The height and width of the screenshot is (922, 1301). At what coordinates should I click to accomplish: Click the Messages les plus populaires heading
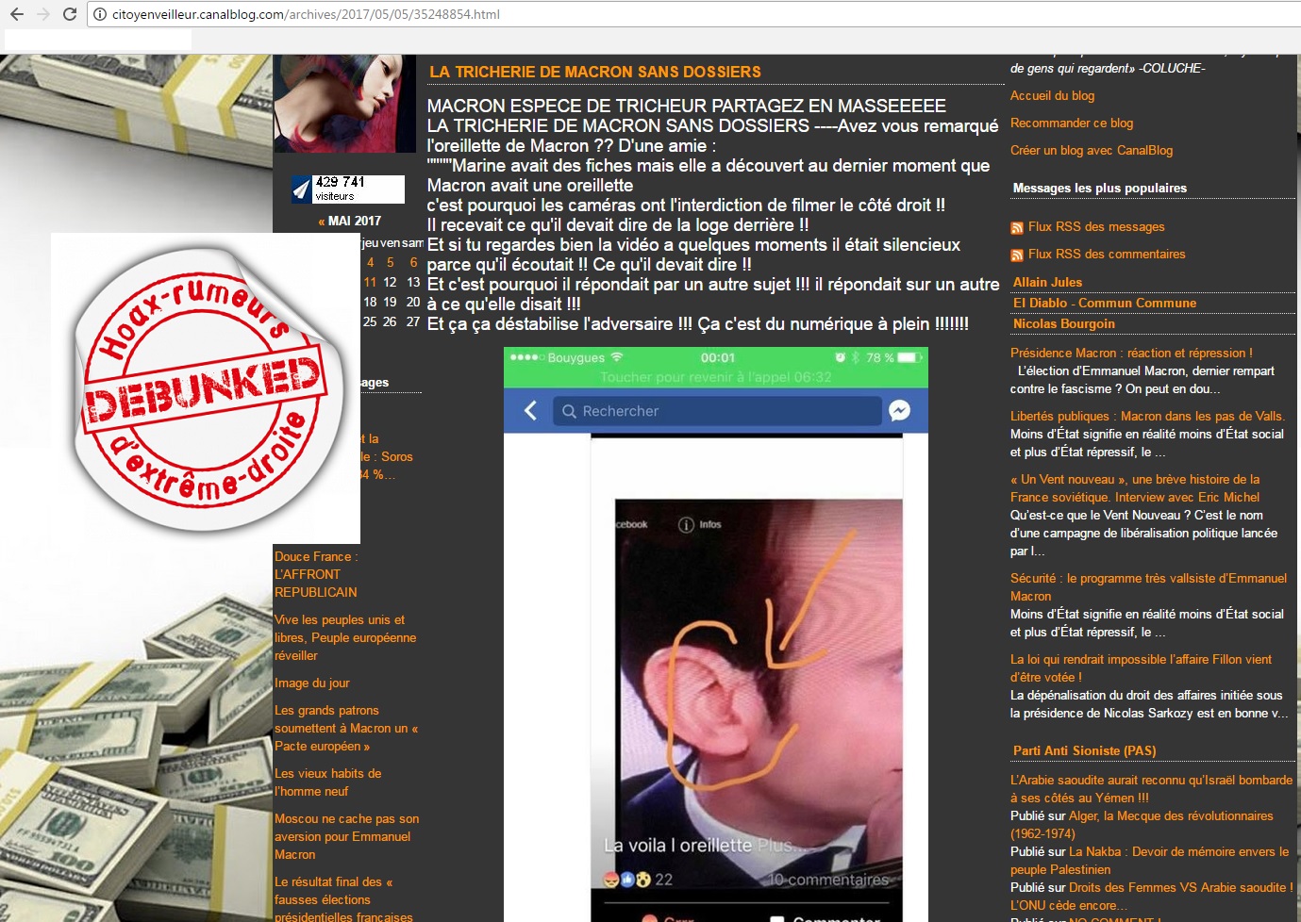point(1100,188)
